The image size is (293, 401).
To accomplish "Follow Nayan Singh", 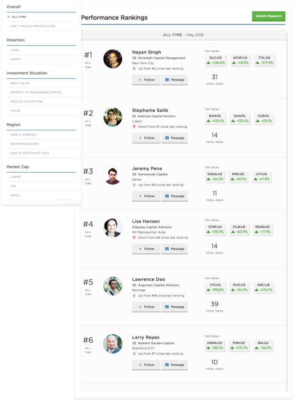I will click(x=146, y=80).
